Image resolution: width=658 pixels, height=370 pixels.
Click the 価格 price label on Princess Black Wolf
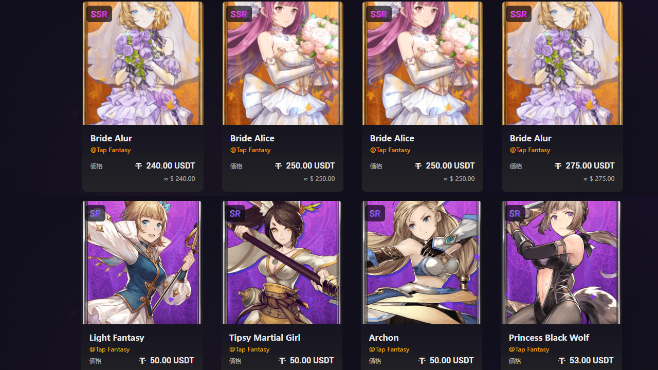(515, 361)
